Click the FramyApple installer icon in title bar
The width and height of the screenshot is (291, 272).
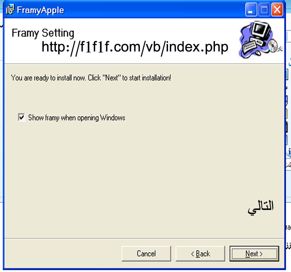pos(10,10)
